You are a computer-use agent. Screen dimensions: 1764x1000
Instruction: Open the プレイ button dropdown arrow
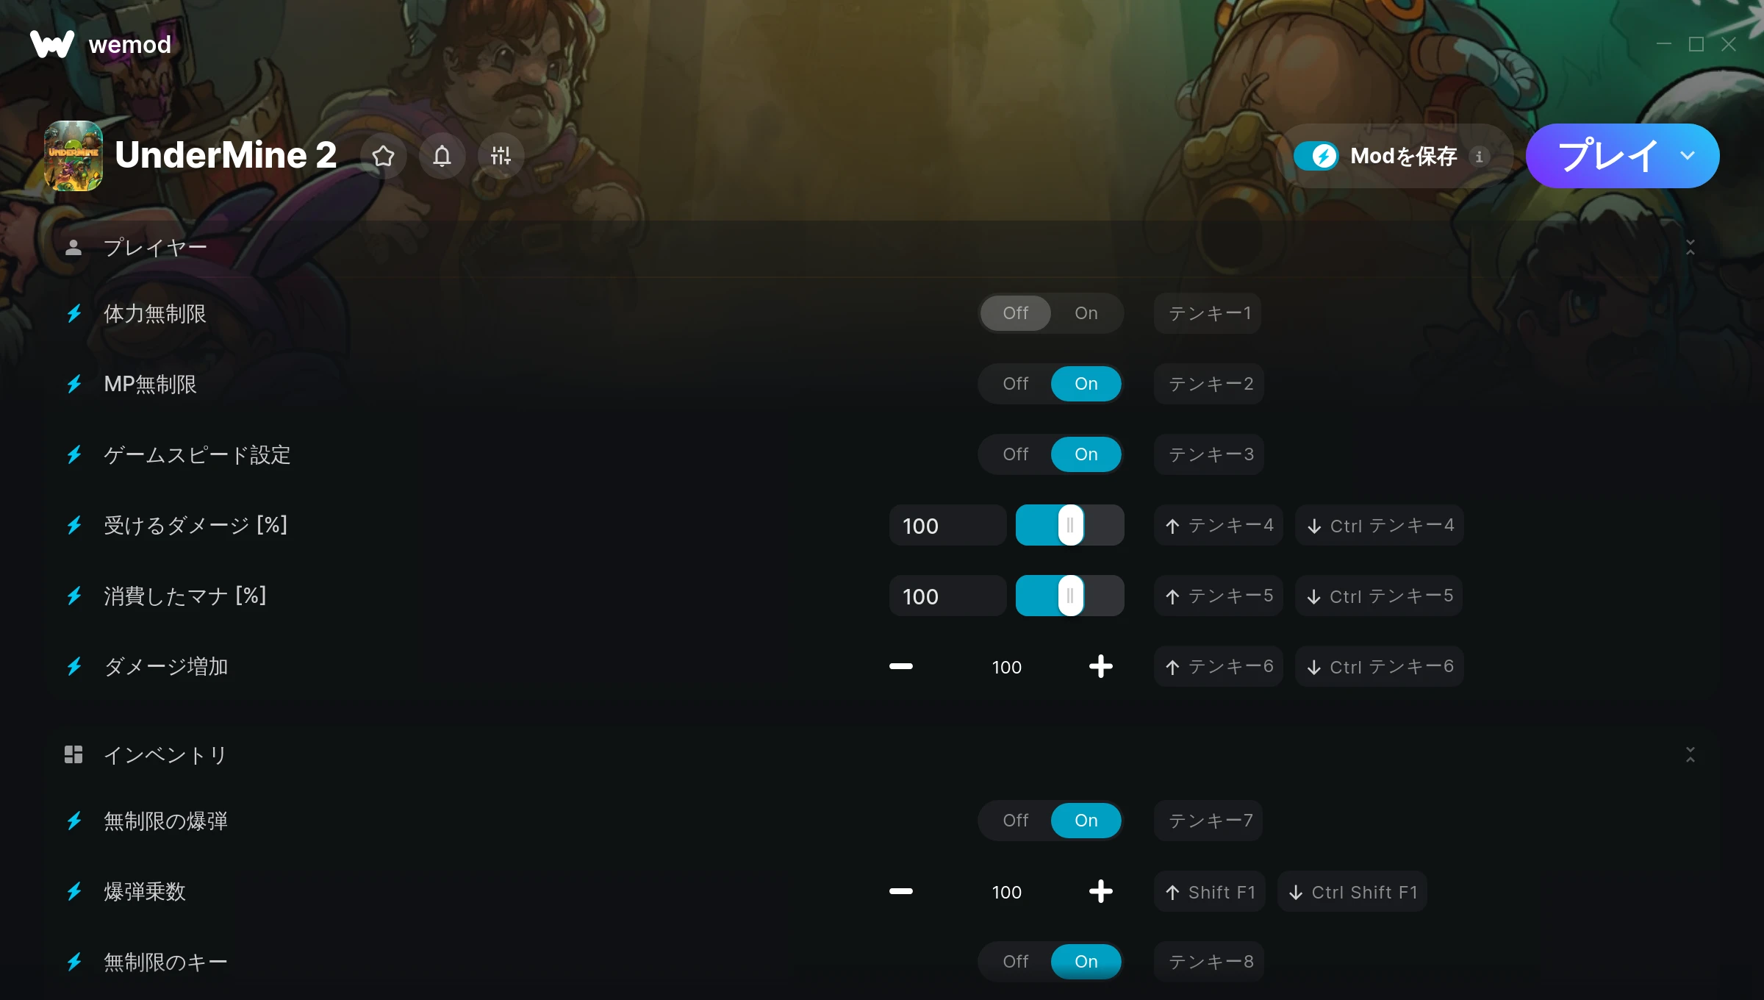click(1688, 156)
